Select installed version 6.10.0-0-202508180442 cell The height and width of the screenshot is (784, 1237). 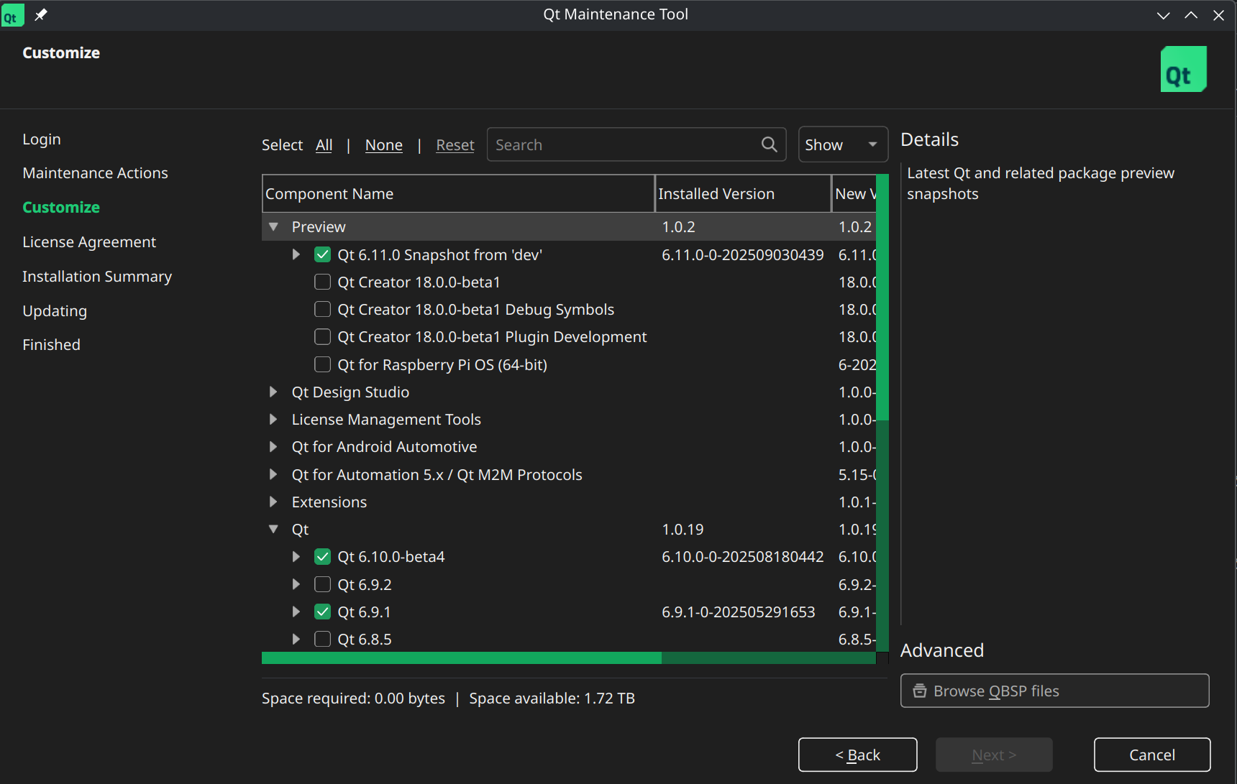click(x=742, y=556)
